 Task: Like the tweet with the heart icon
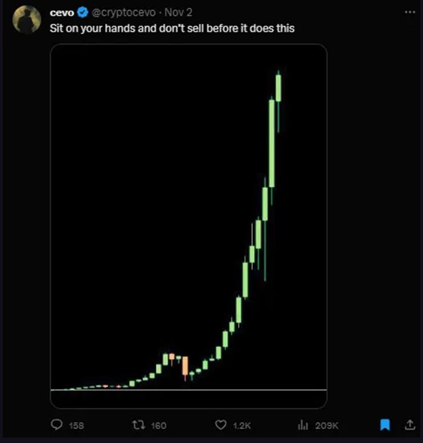pyautogui.click(x=221, y=425)
